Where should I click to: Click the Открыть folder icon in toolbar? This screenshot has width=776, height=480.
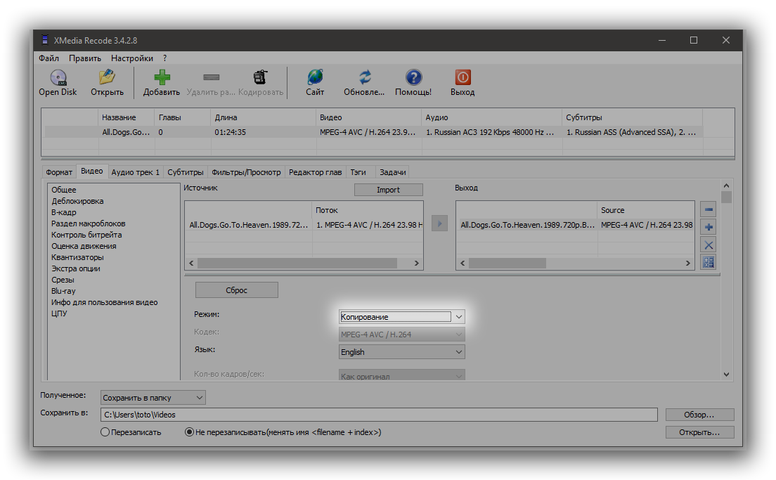[107, 77]
